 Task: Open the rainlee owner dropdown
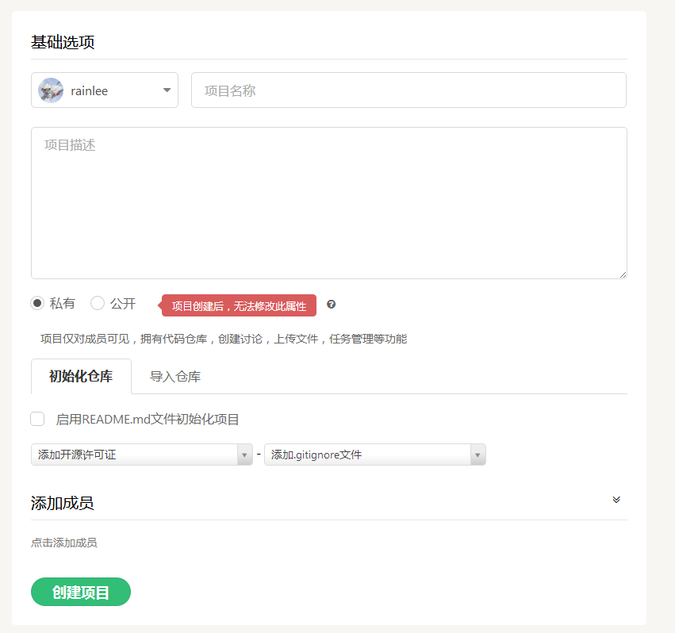click(105, 90)
